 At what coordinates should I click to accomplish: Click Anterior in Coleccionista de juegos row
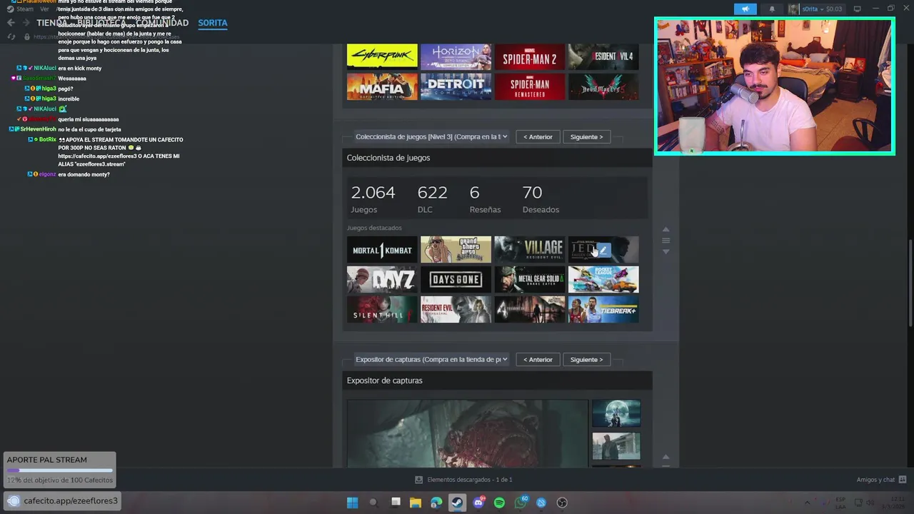click(x=538, y=136)
